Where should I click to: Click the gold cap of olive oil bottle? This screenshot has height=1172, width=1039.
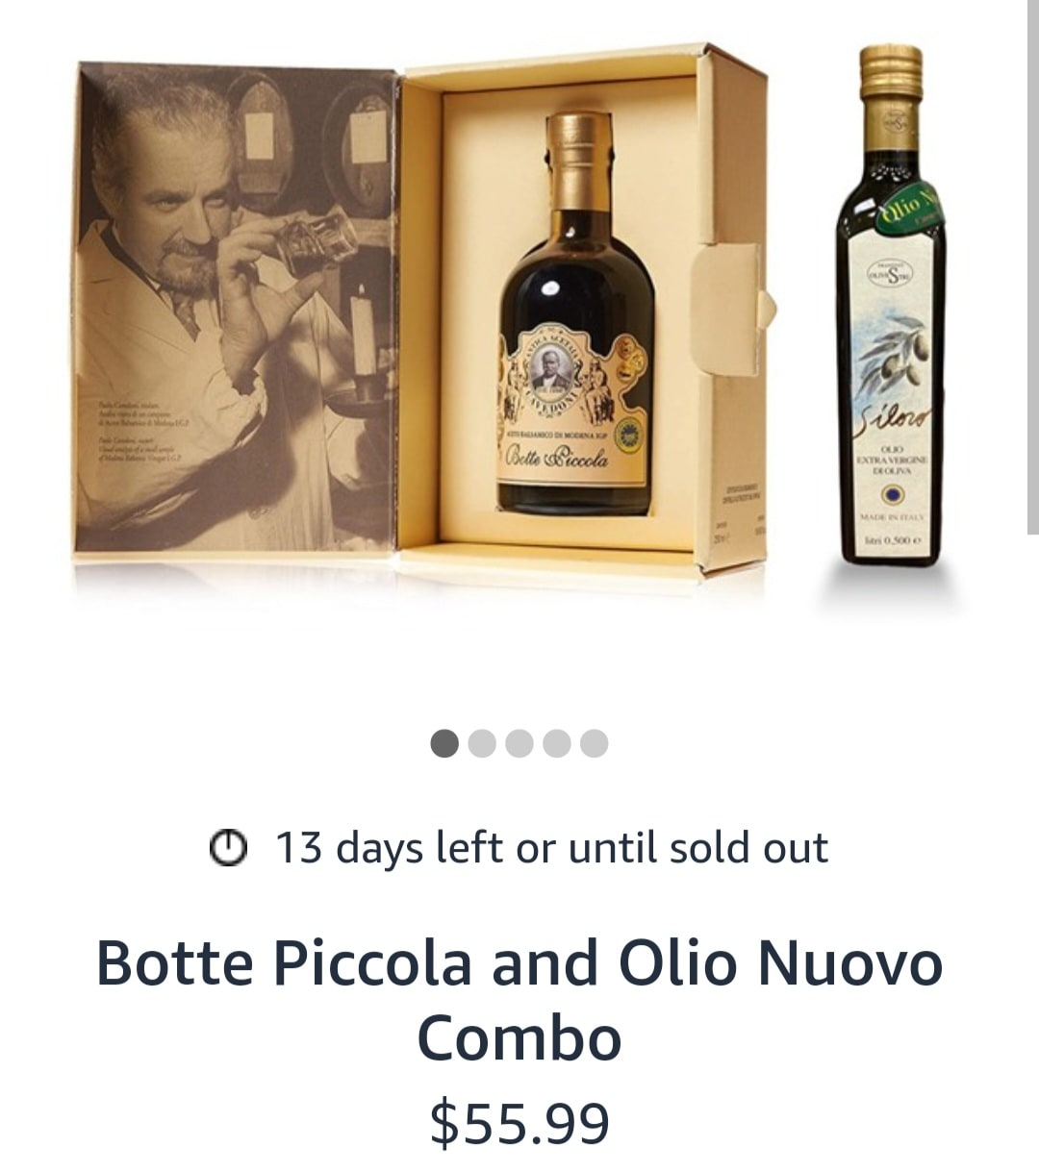(891, 72)
